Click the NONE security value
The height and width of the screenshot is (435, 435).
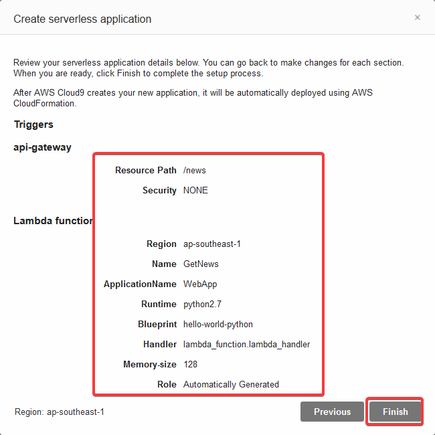click(x=195, y=190)
